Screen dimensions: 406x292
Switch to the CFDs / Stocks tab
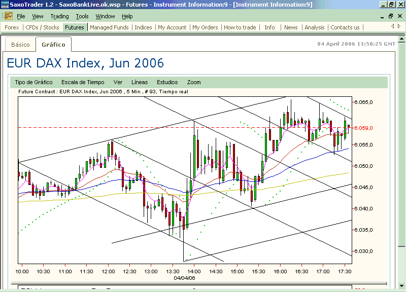coord(43,27)
